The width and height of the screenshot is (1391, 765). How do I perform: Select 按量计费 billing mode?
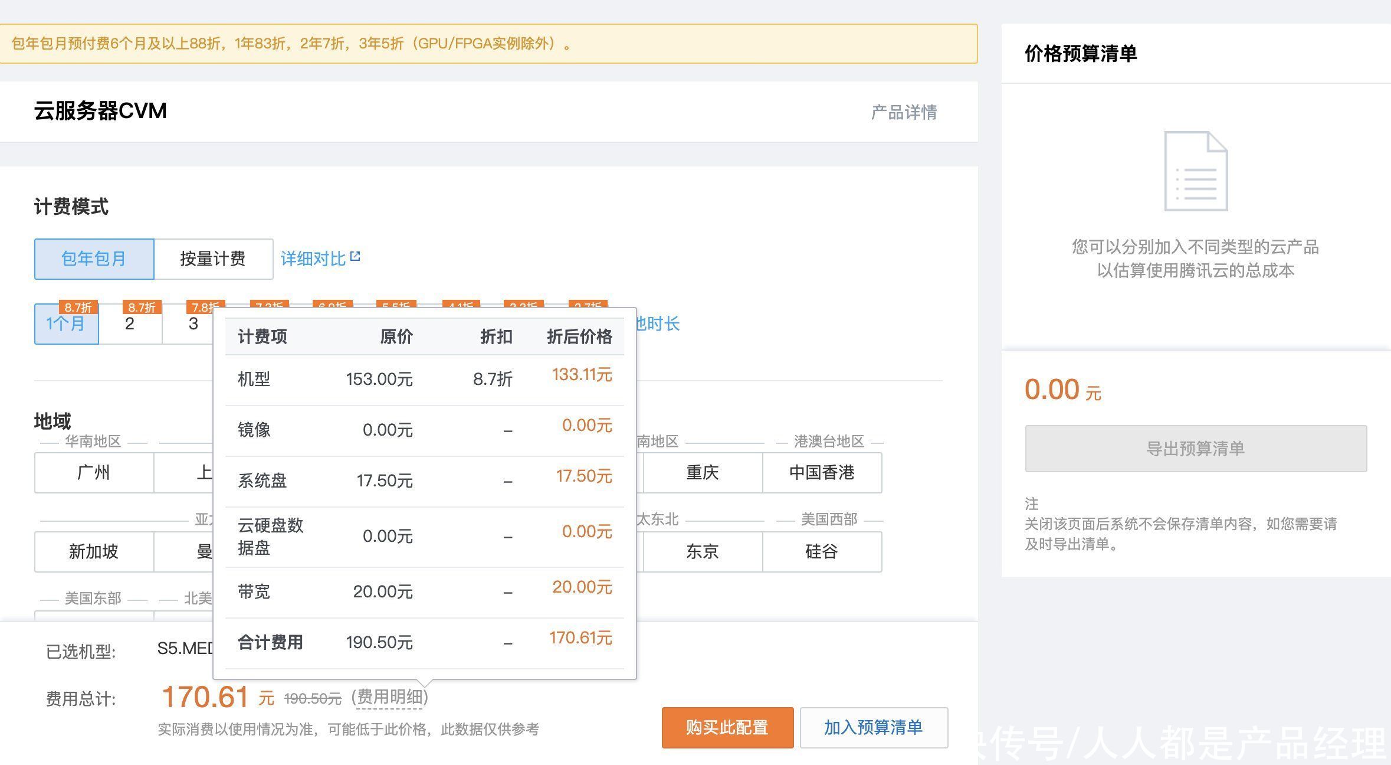point(213,259)
